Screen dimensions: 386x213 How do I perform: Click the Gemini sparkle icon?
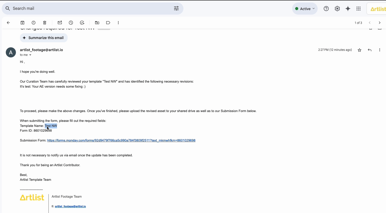(x=348, y=9)
